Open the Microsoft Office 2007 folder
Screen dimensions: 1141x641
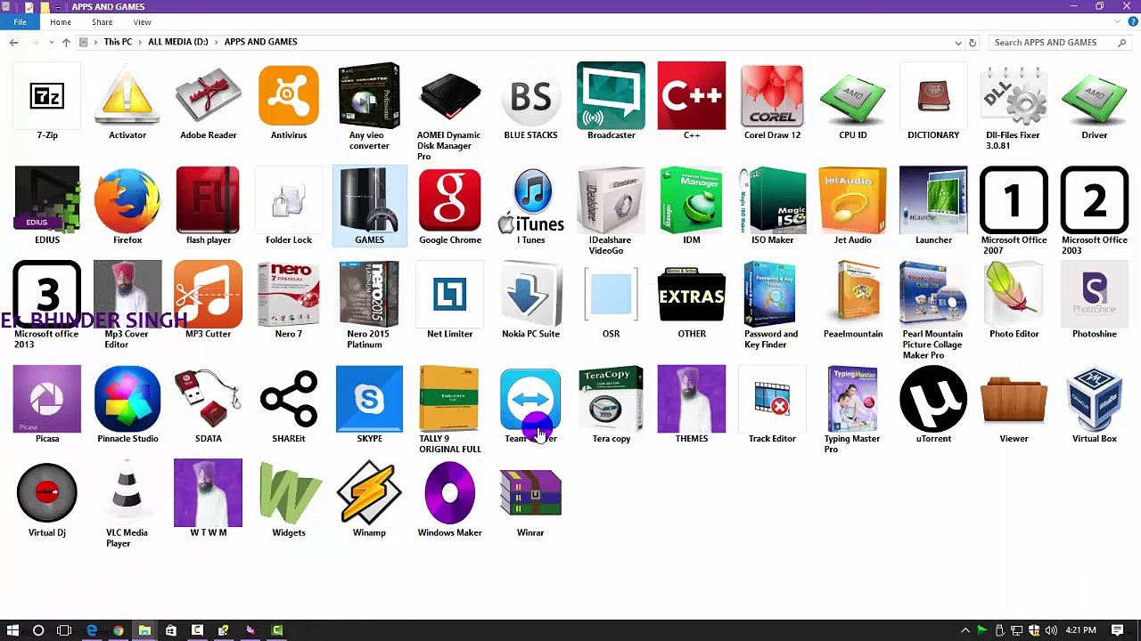[x=1014, y=211]
